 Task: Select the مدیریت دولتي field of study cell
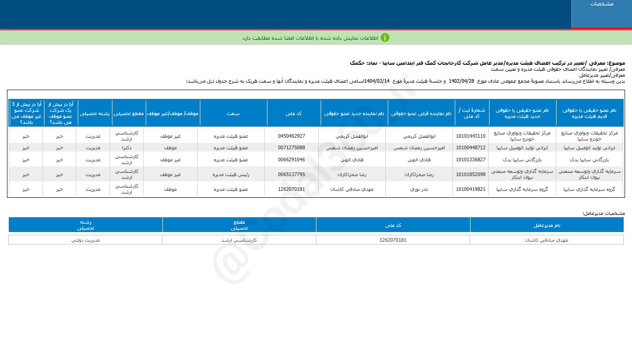point(85,240)
